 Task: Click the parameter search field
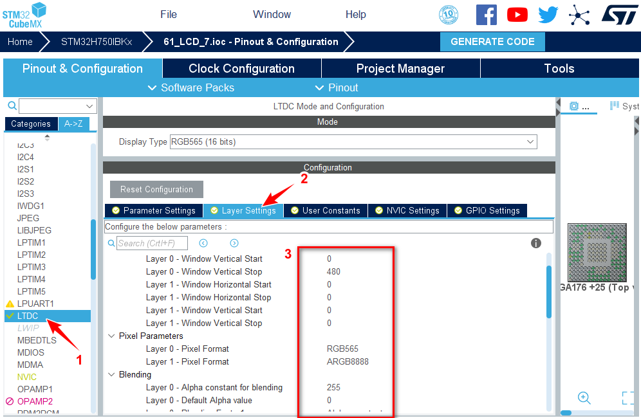(153, 243)
